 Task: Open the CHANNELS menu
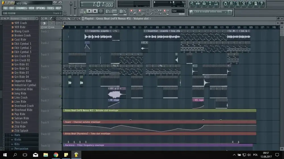click(x=21, y=8)
